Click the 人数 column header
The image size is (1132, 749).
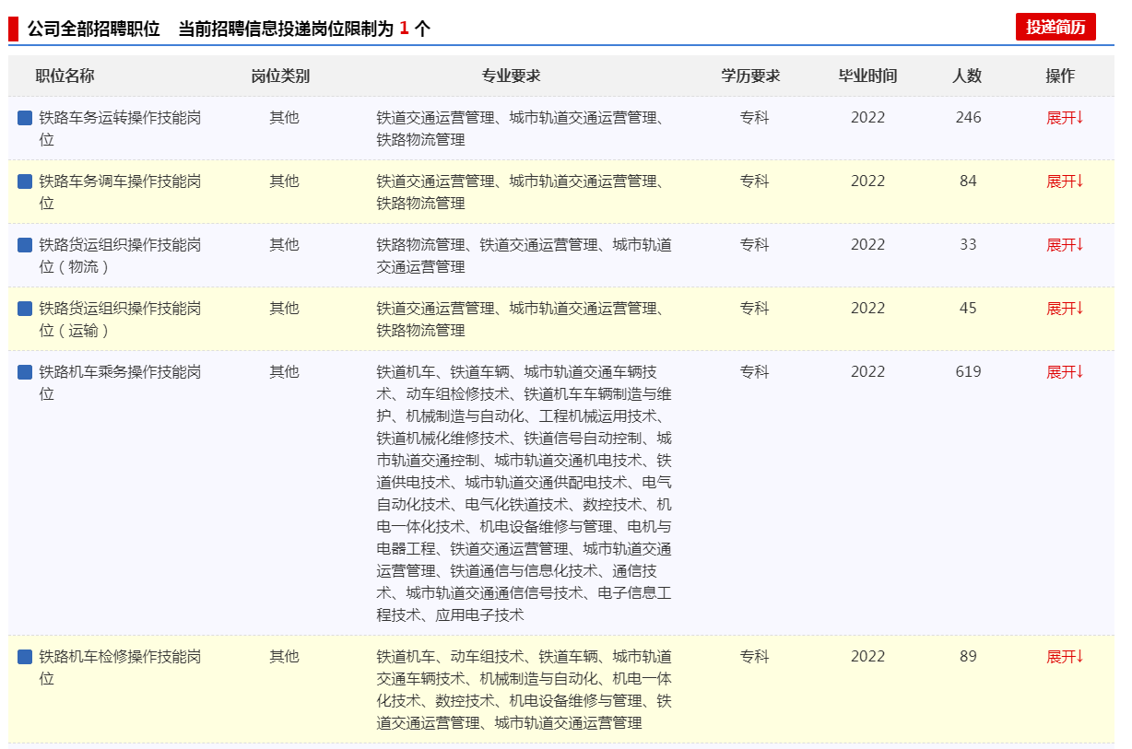coord(967,76)
